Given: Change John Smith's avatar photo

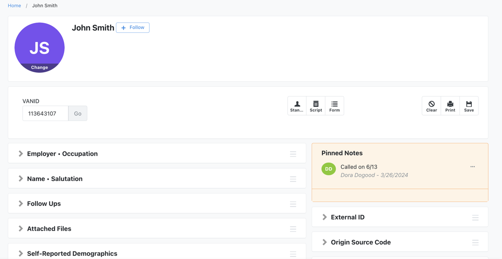Looking at the screenshot, I should click(x=39, y=67).
